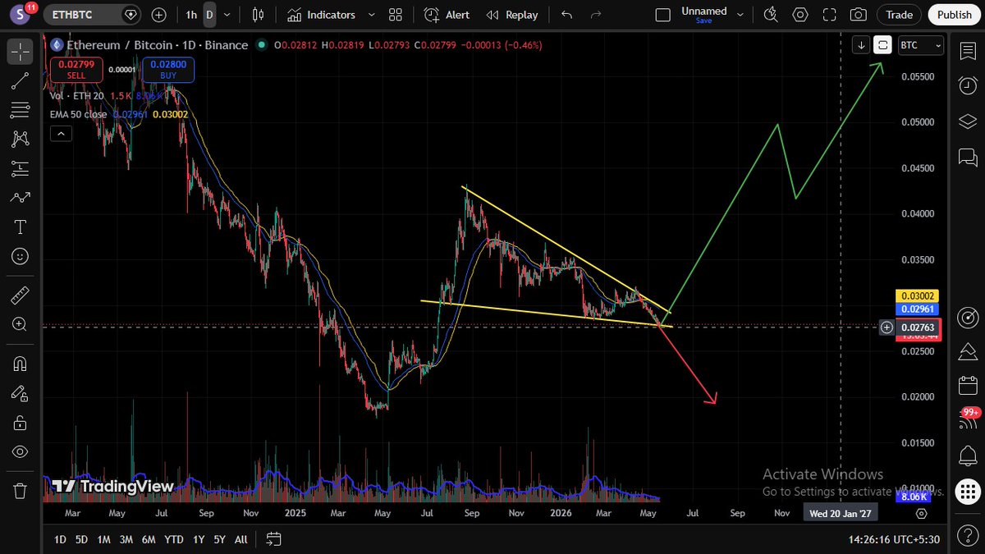Start bar Replay mode
The width and height of the screenshot is (985, 554).
click(512, 15)
